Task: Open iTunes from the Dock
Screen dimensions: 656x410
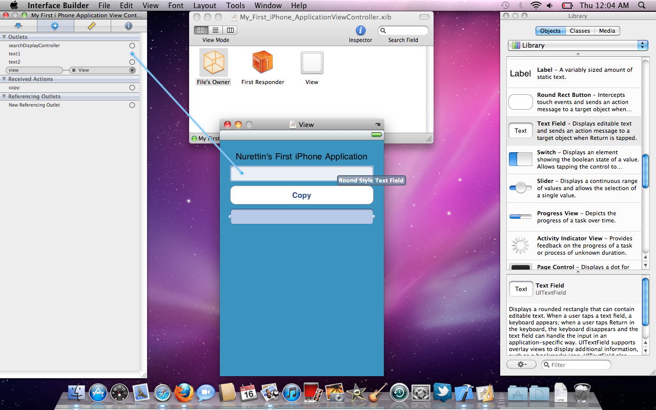Action: 292,393
